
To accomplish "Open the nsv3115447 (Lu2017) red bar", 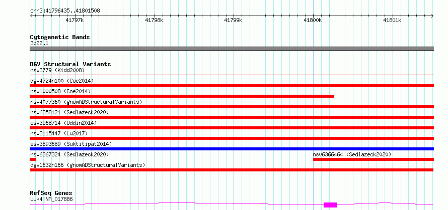I will [232, 138].
